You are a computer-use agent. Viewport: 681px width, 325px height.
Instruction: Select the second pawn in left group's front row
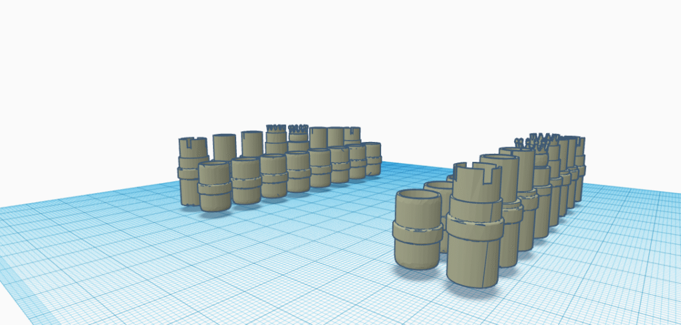click(x=245, y=182)
